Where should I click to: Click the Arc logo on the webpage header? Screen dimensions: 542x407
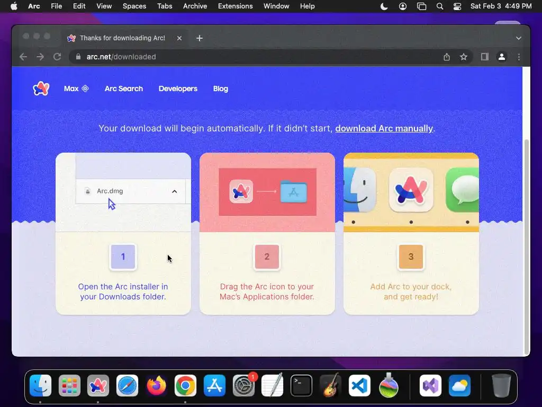[41, 89]
